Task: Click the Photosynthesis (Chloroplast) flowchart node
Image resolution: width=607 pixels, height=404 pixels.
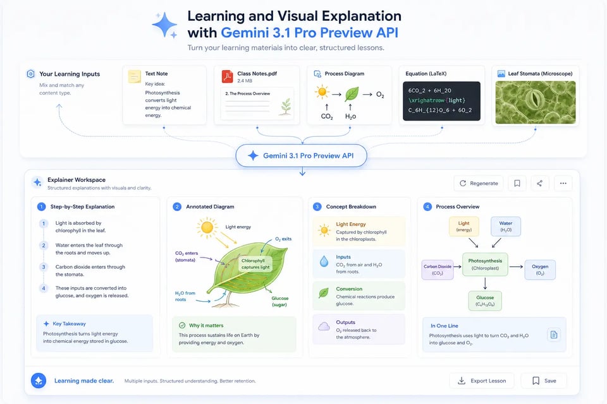Action: (485, 264)
